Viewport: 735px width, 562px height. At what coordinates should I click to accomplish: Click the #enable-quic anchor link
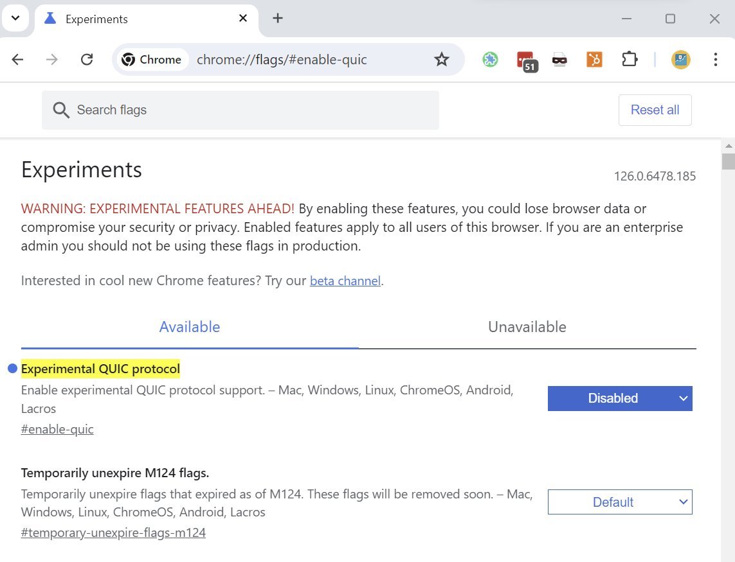coord(57,429)
